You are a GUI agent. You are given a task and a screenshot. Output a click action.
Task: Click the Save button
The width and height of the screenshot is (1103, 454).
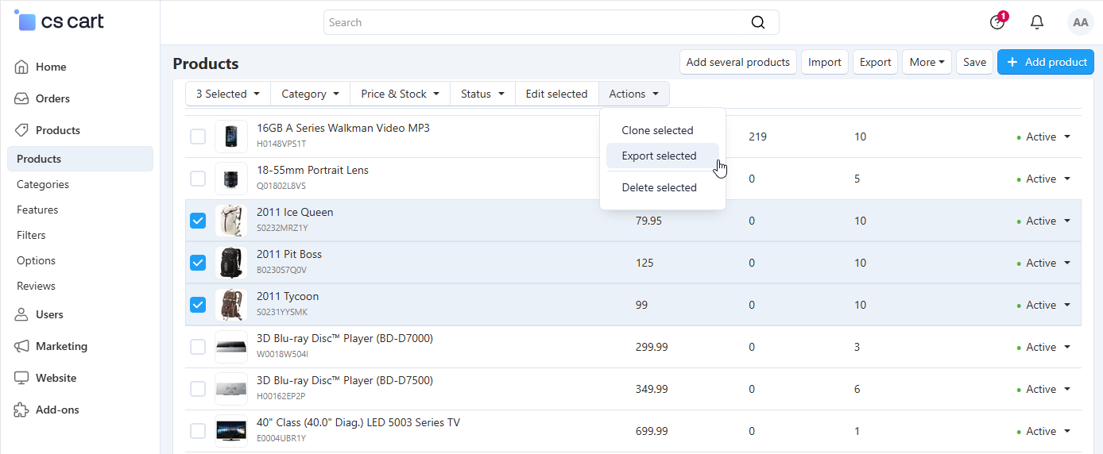[974, 62]
